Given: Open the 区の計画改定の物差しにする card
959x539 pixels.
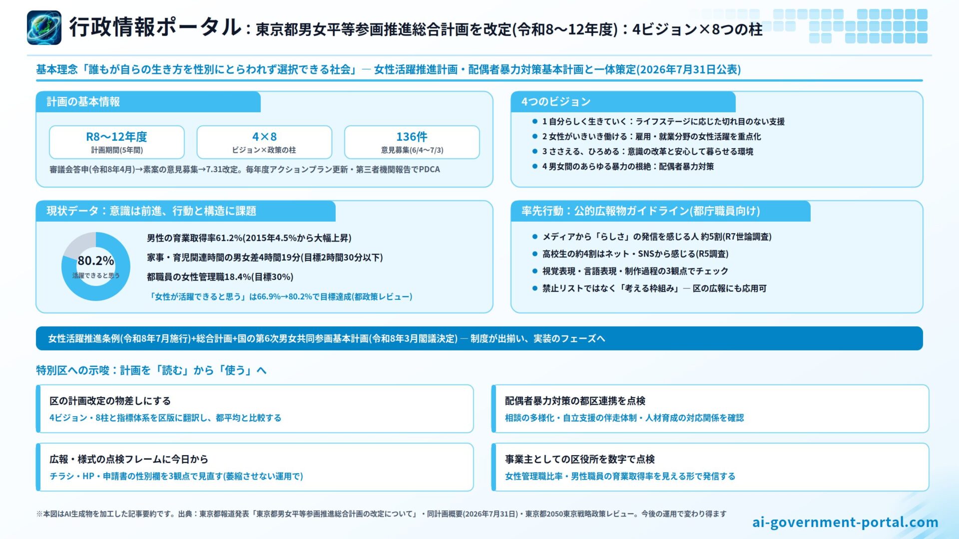Looking at the screenshot, I should (255, 409).
